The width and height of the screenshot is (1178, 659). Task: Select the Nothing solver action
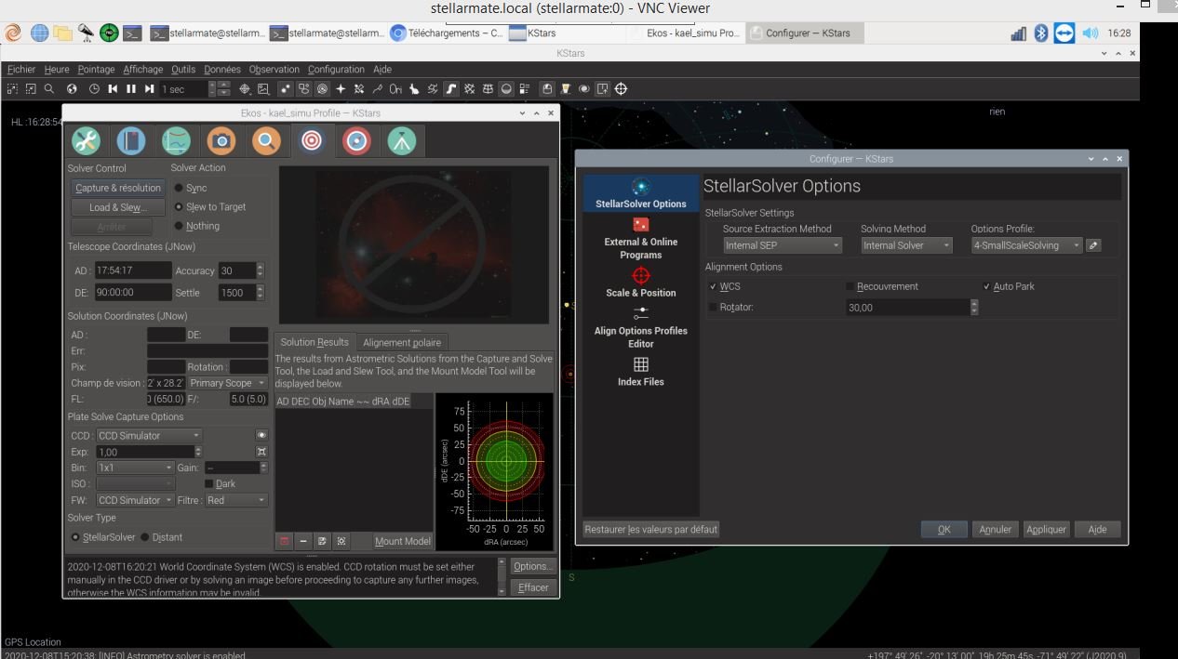(x=197, y=226)
